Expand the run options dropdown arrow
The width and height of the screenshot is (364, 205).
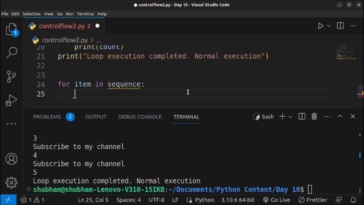[x=329, y=26]
